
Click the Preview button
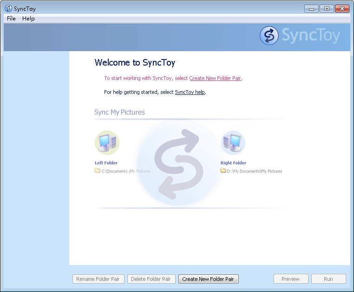291,279
